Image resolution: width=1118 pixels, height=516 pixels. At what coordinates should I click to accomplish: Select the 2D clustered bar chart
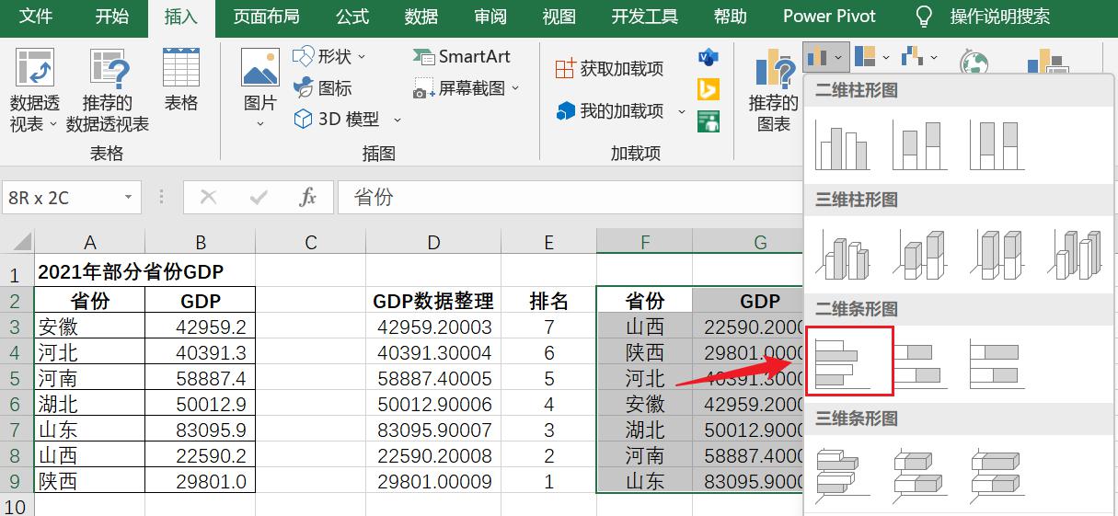tap(843, 362)
